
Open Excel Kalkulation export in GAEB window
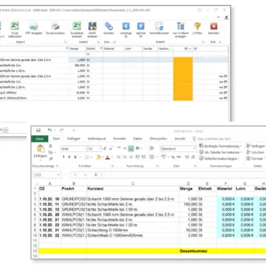tap(15, 29)
